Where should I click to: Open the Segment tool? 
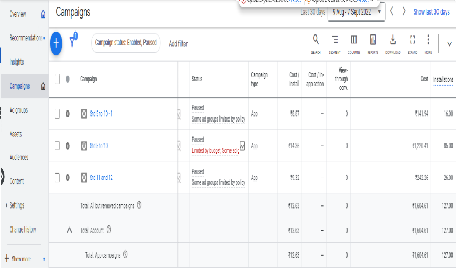pos(335,40)
